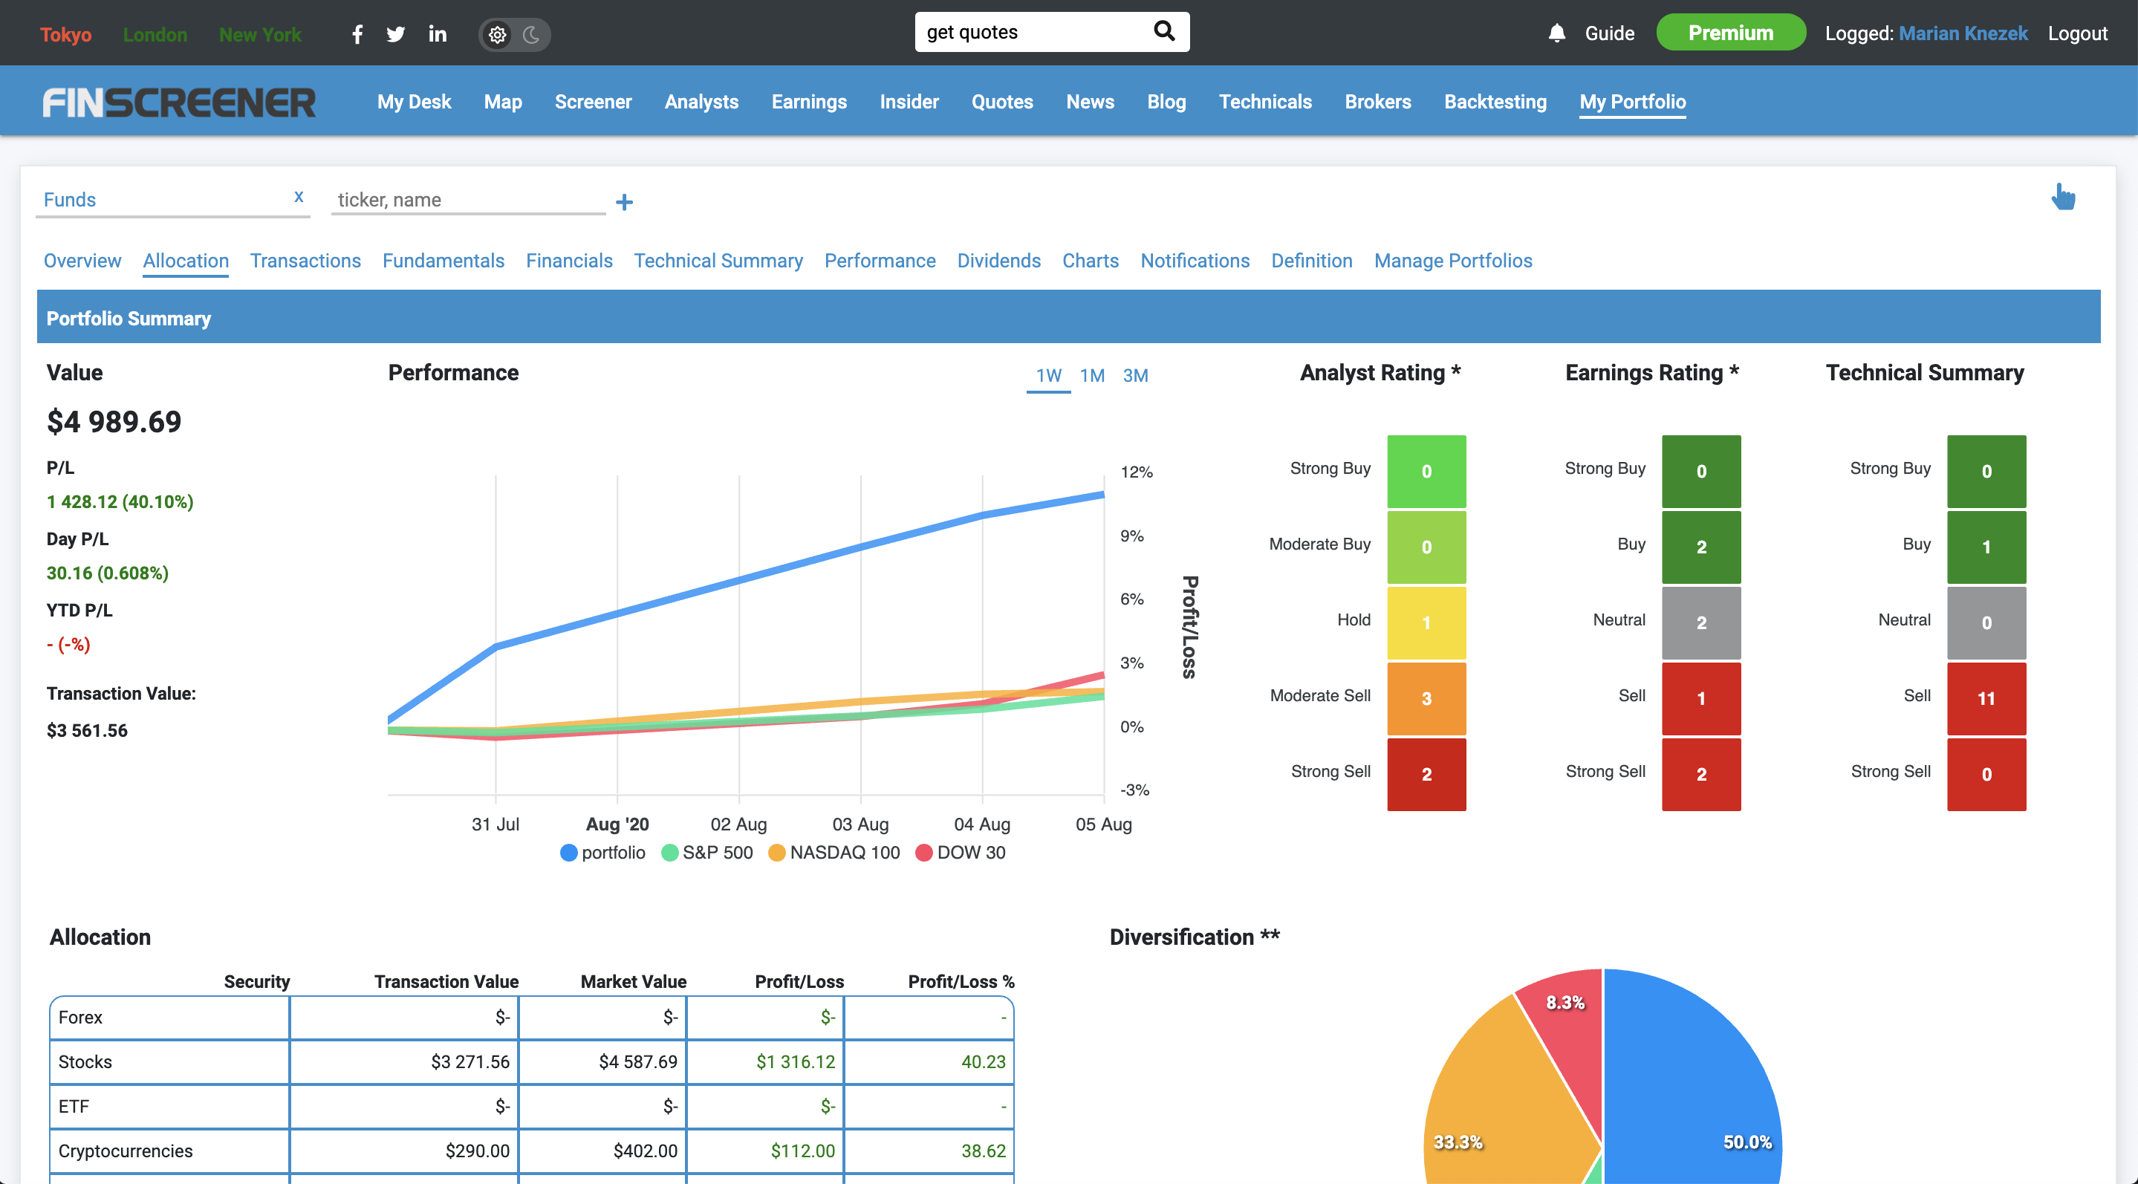2138x1184 pixels.
Task: Select the Tokyo market link
Action: pos(65,35)
